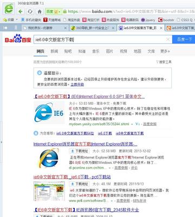195x217 pixels.
Task: Click the Baidu 百度 logo
Action: point(18,39)
